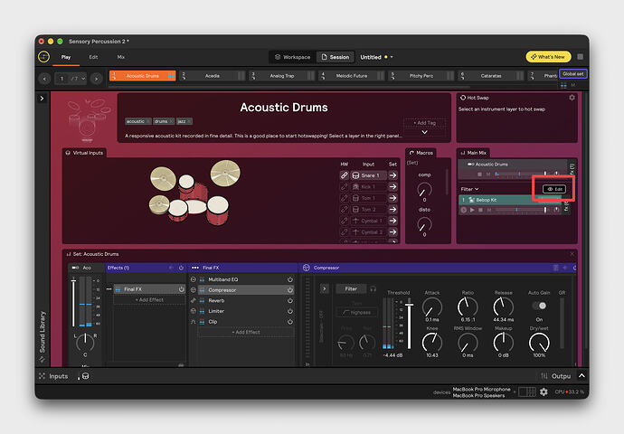Viewport: 624px width, 434px height.
Task: Open the What's New button
Action: point(548,57)
